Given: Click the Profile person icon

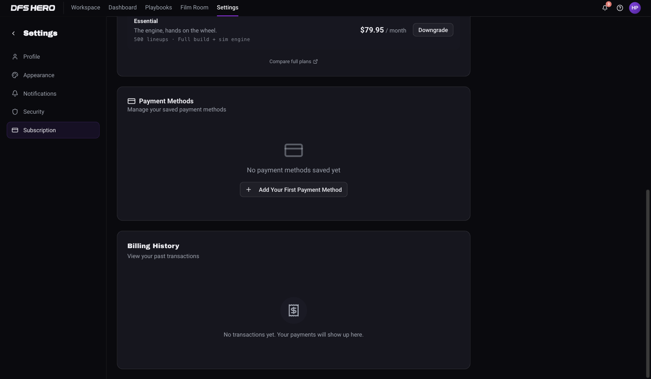Looking at the screenshot, I should 15,56.
